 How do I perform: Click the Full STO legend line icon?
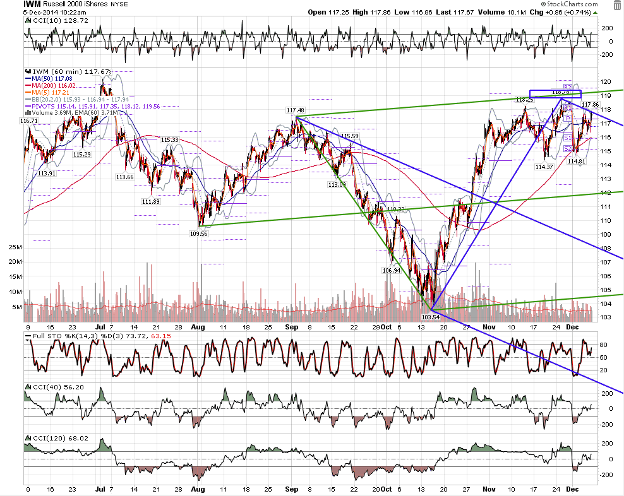[x=28, y=336]
